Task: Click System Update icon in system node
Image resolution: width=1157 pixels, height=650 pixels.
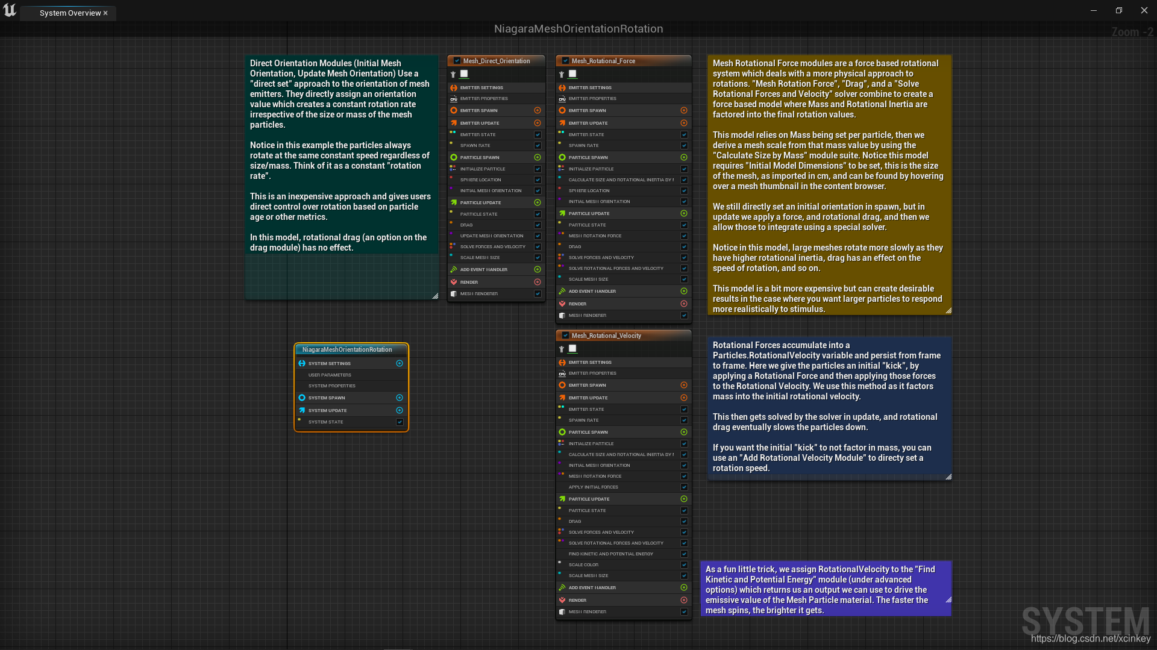Action: pyautogui.click(x=302, y=410)
